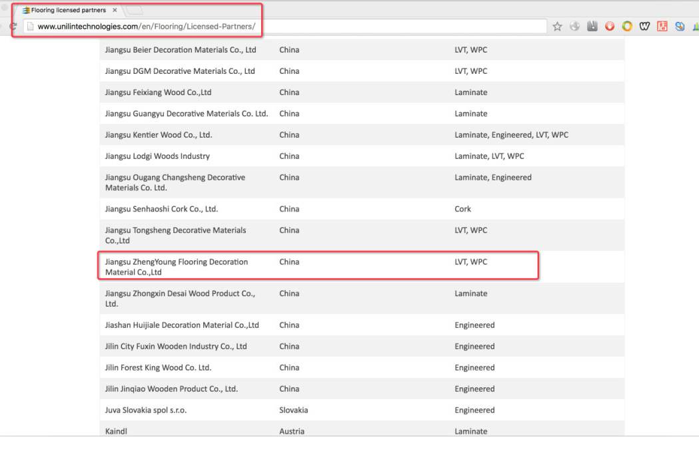Open a new tab with the blank tab button

(x=134, y=11)
